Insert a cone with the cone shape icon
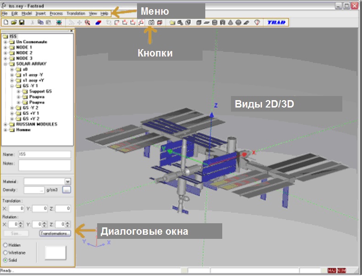 (230, 22)
